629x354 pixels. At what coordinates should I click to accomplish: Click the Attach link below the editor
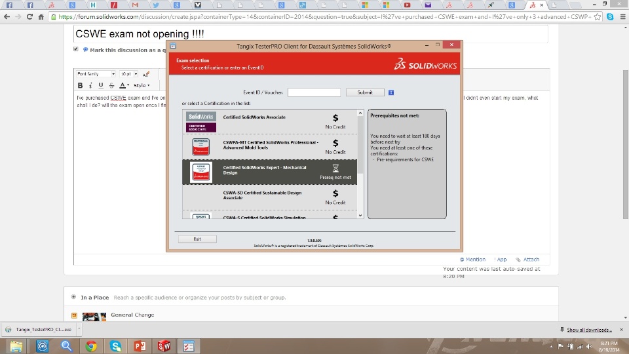(527, 260)
